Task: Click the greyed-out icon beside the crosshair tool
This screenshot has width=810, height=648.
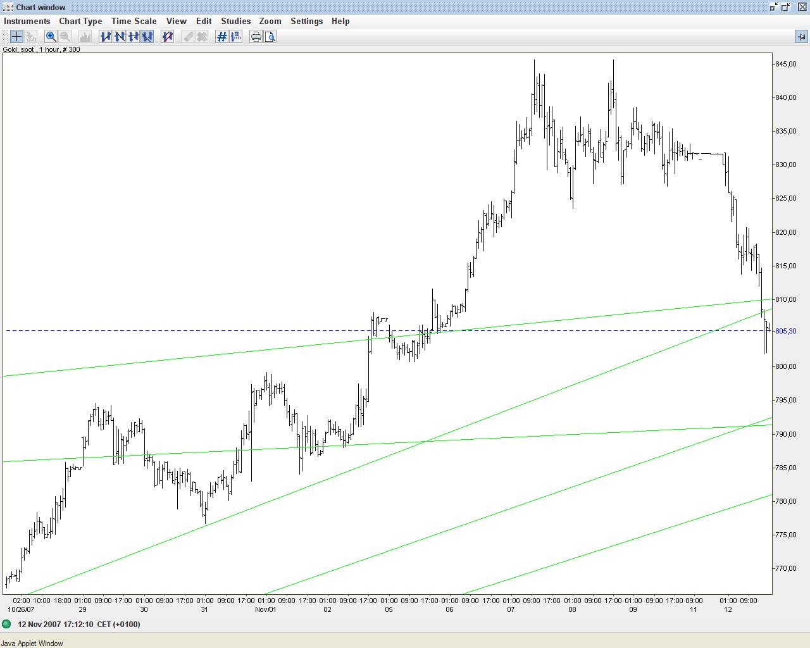Action: point(30,37)
